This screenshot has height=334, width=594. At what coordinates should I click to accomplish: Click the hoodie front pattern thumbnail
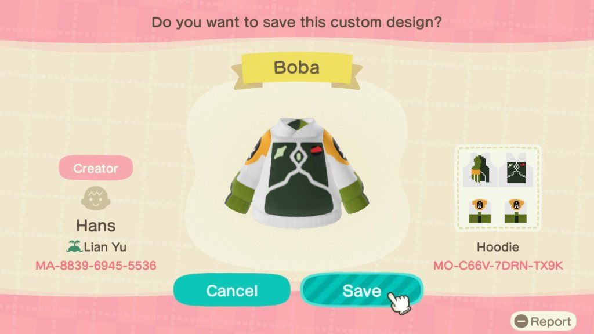point(516,170)
